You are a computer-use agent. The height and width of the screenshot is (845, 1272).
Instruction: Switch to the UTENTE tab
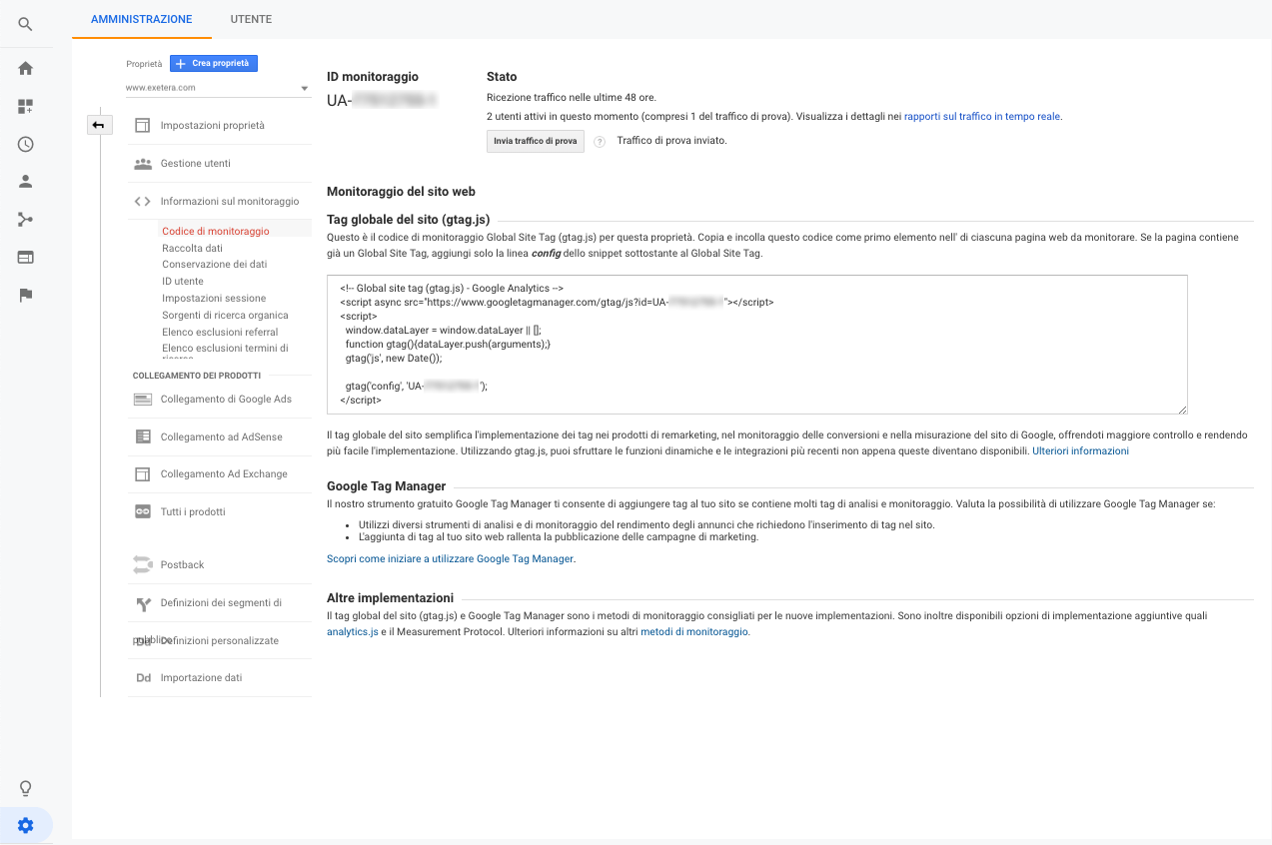[251, 19]
